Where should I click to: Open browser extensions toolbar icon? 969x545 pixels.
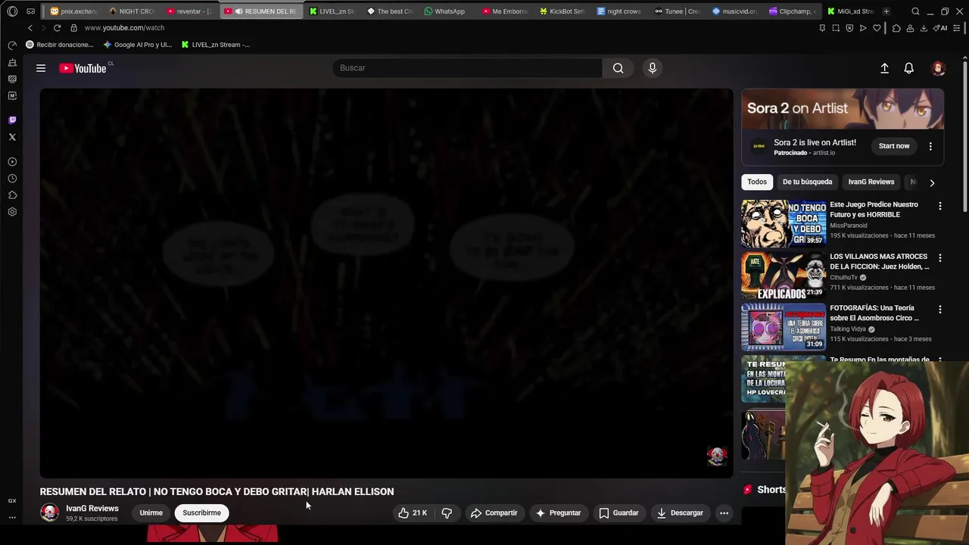point(896,28)
